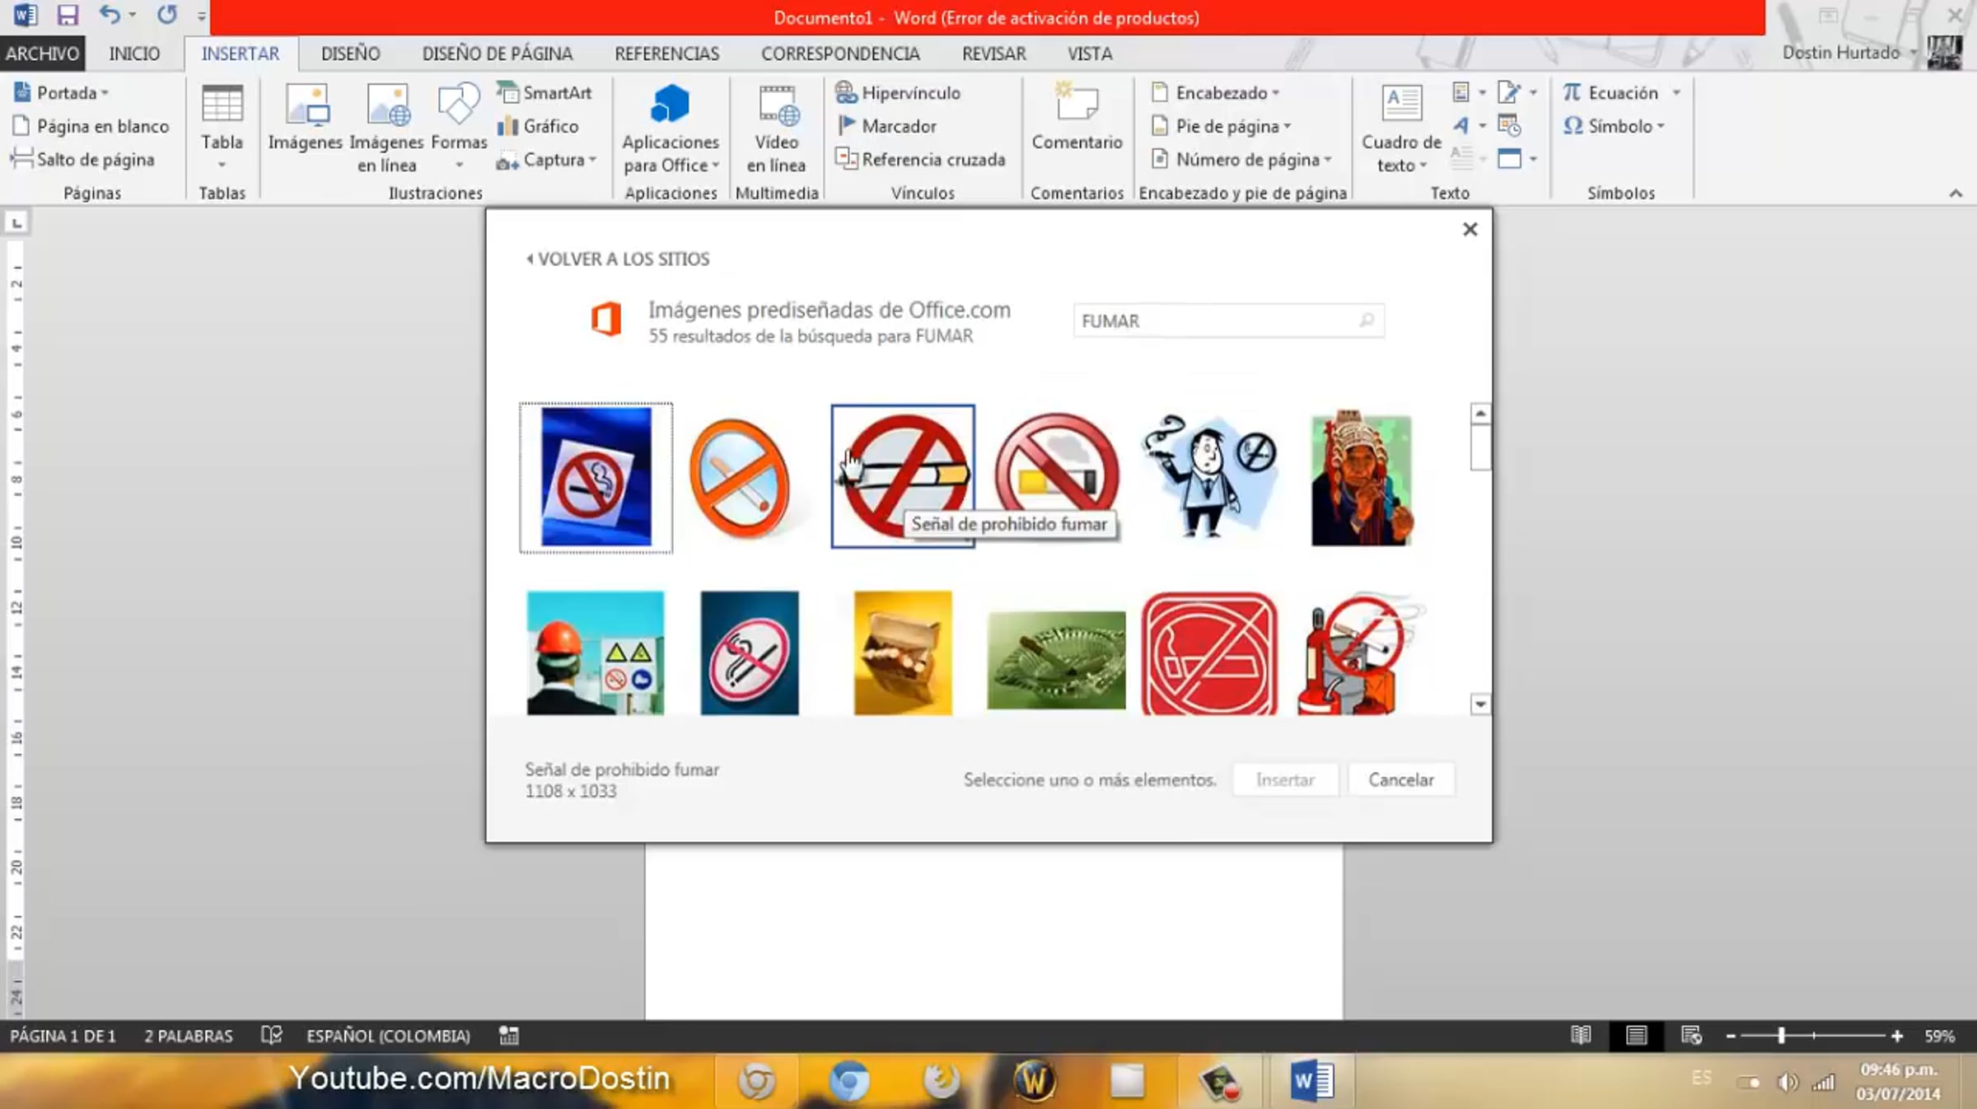
Task: Insert a Tabla from the ribbon
Action: coord(222,128)
